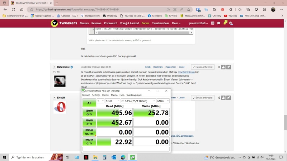Open the Windows Start menu
287x161 pixels.
4,157
